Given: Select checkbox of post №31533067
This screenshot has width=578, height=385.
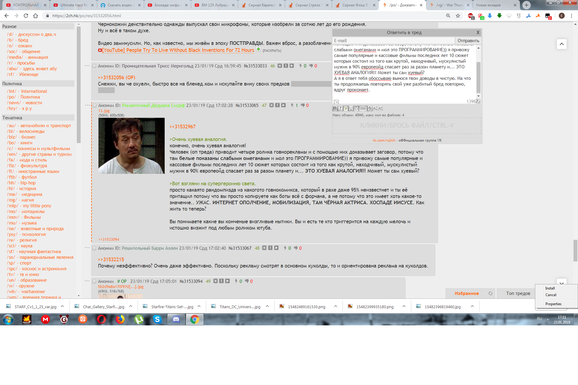Looking at the screenshot, I should click(94, 248).
